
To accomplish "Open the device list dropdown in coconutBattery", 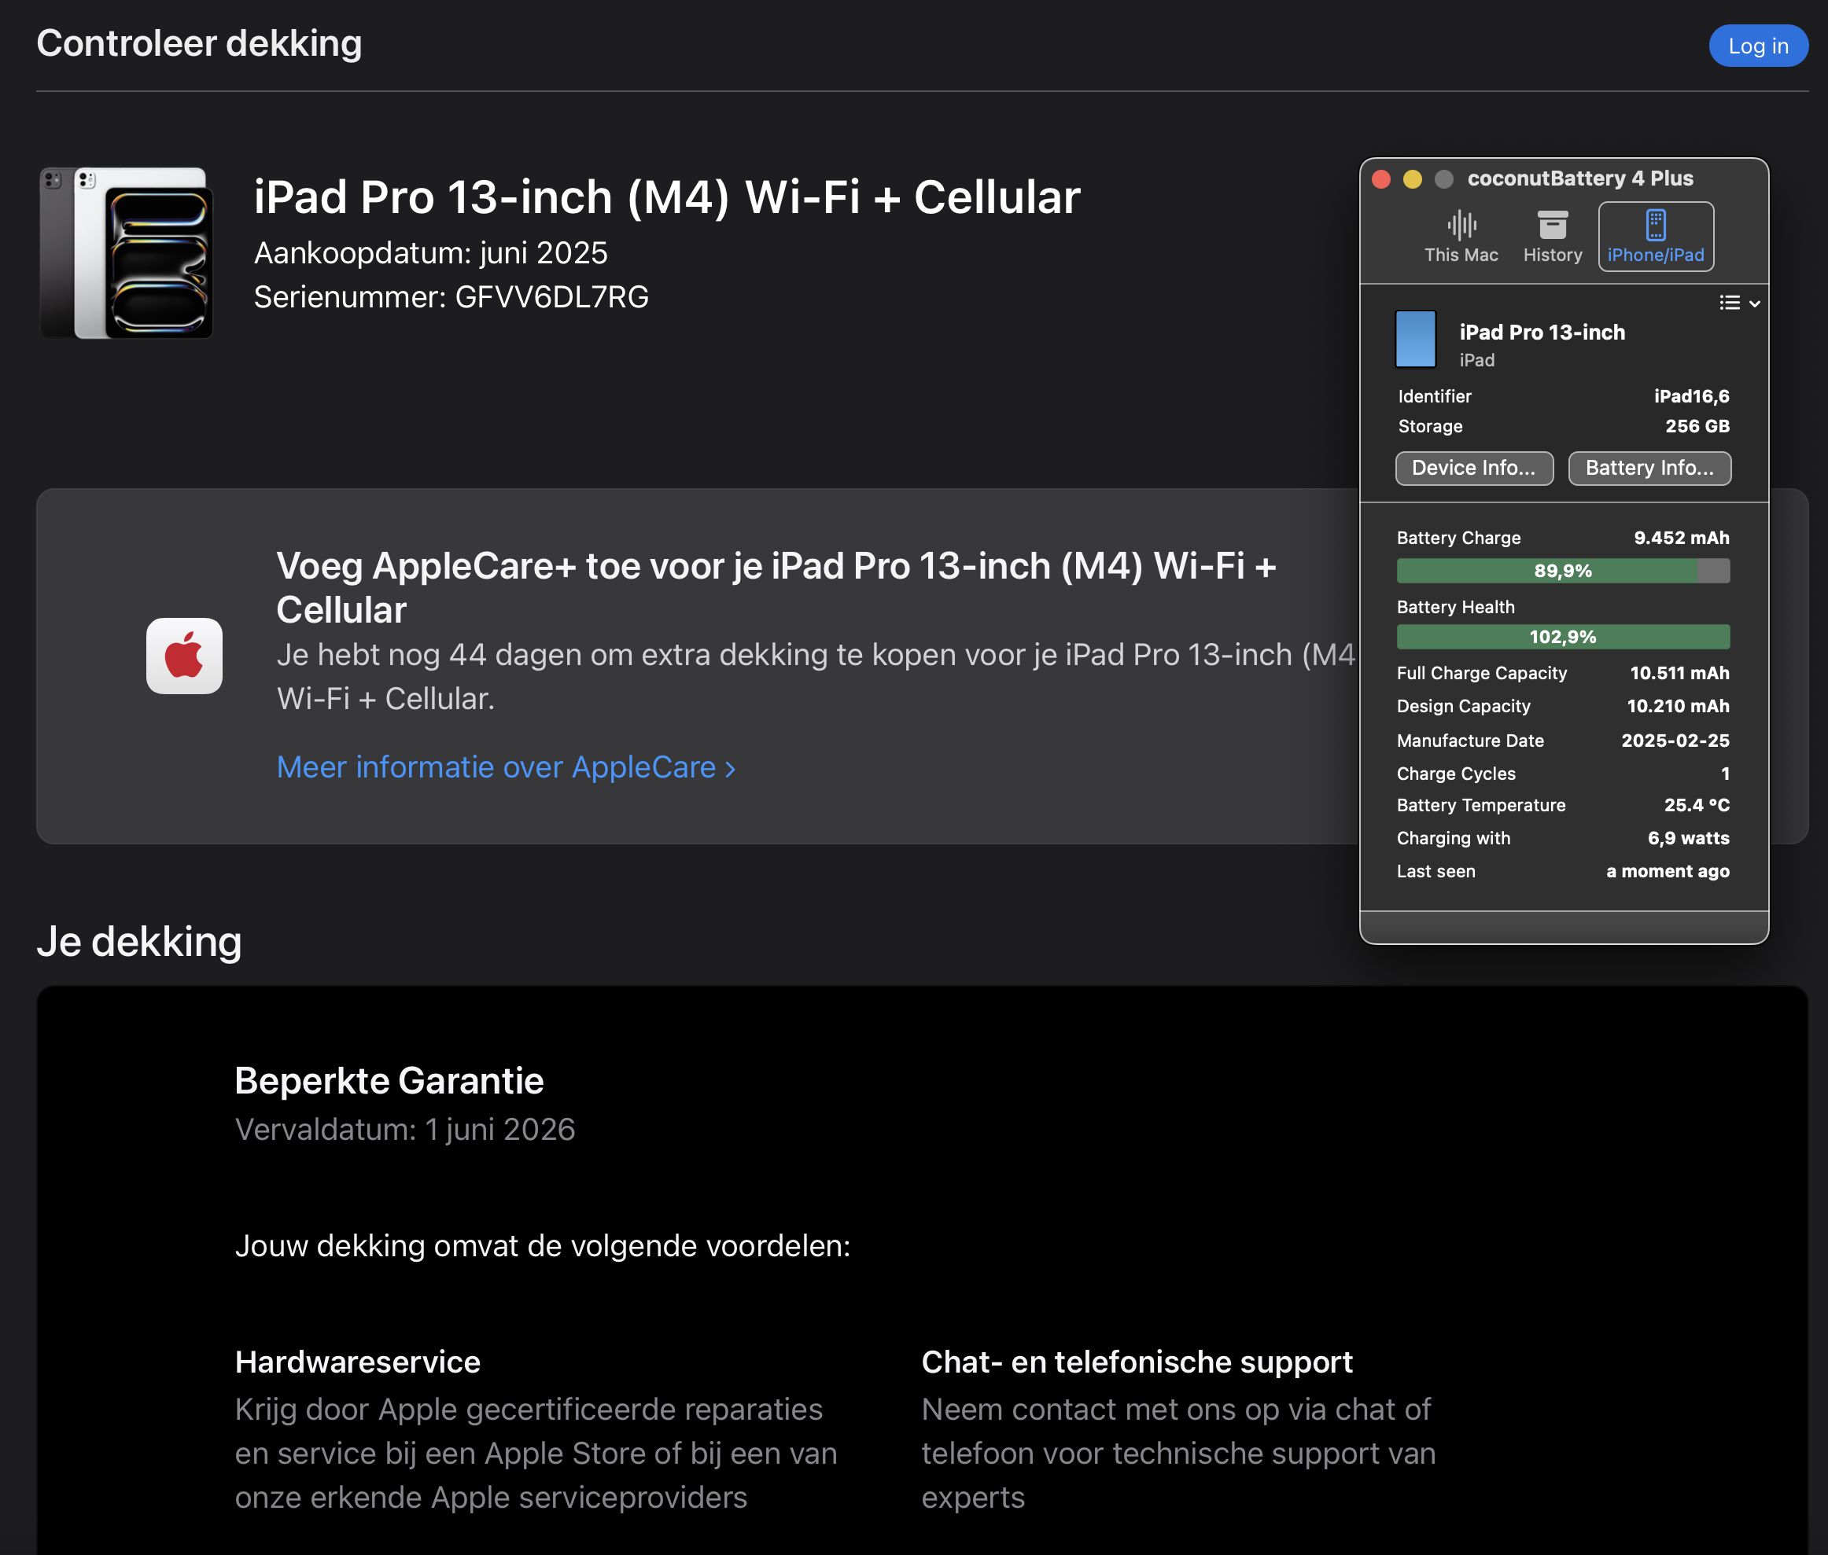I will (1739, 303).
